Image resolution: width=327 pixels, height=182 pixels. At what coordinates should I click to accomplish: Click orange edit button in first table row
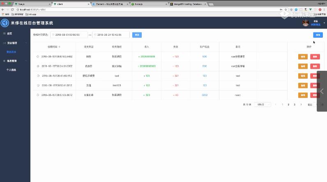303,56
